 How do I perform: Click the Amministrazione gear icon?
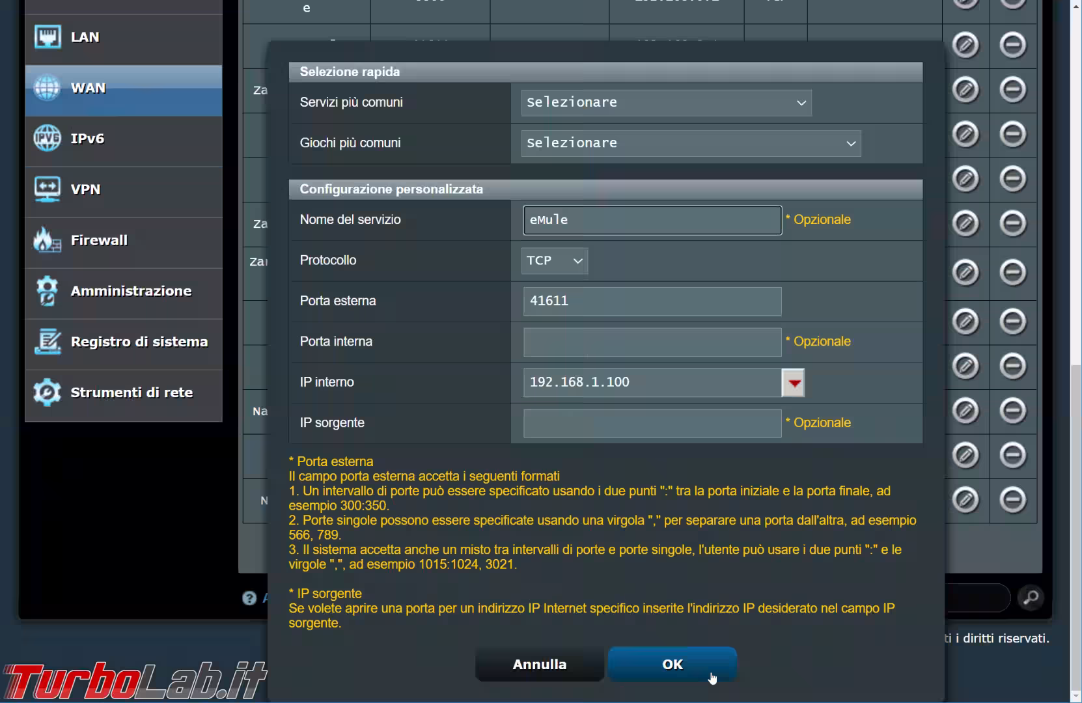[x=47, y=291]
